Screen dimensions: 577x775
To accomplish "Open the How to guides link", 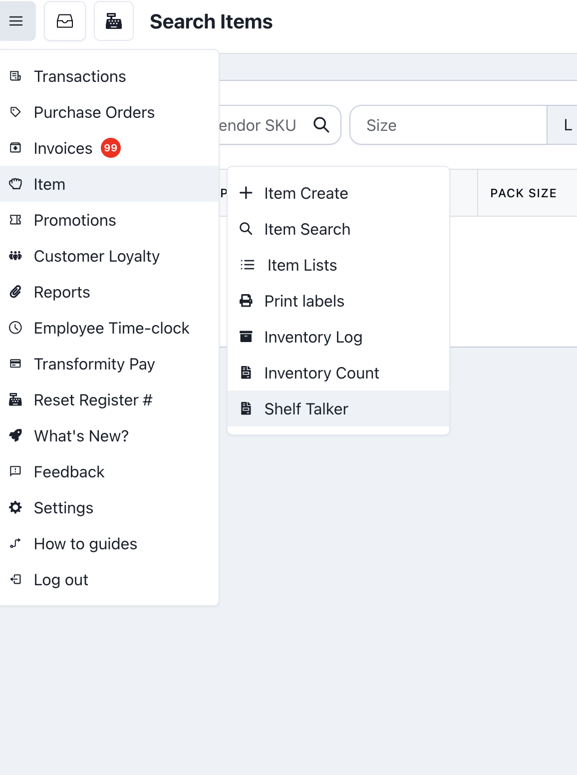I will click(85, 544).
